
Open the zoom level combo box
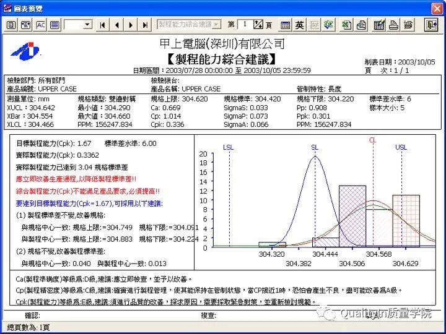78,25
